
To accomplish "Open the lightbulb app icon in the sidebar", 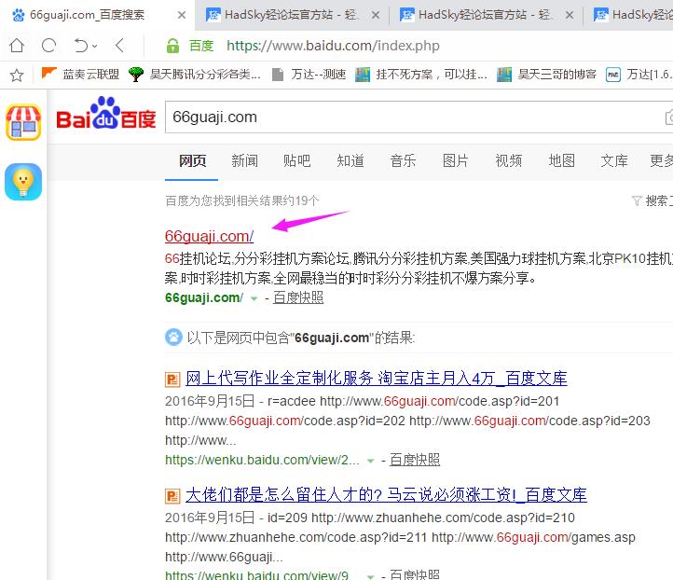I will 23,181.
